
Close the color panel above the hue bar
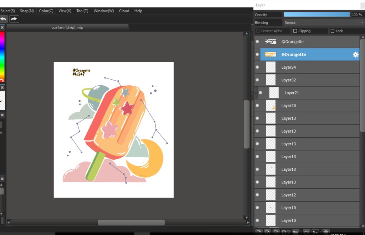(2, 27)
